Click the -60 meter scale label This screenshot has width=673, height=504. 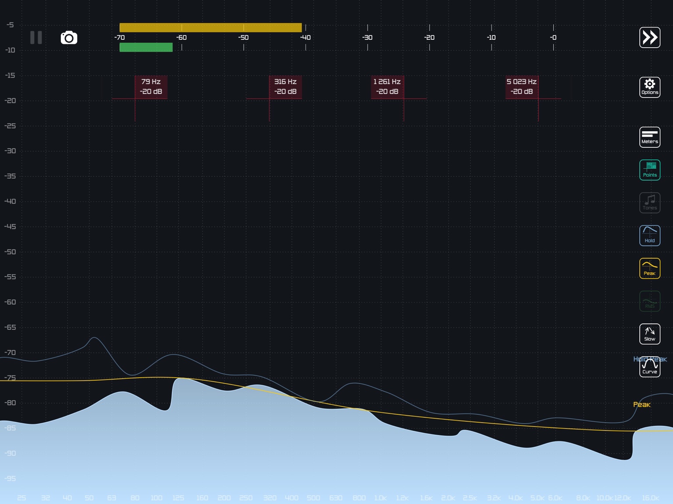click(181, 38)
